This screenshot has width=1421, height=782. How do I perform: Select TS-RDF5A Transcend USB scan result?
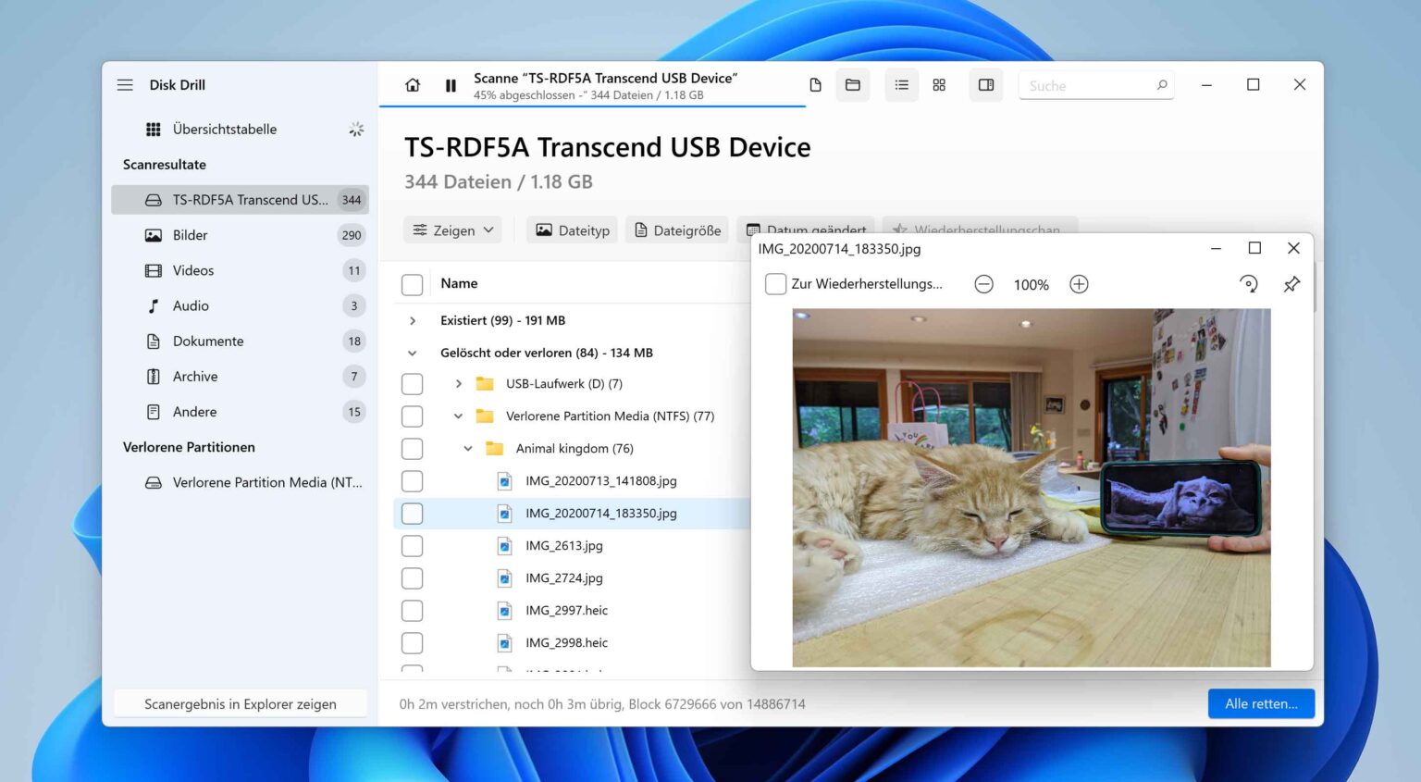coord(241,200)
